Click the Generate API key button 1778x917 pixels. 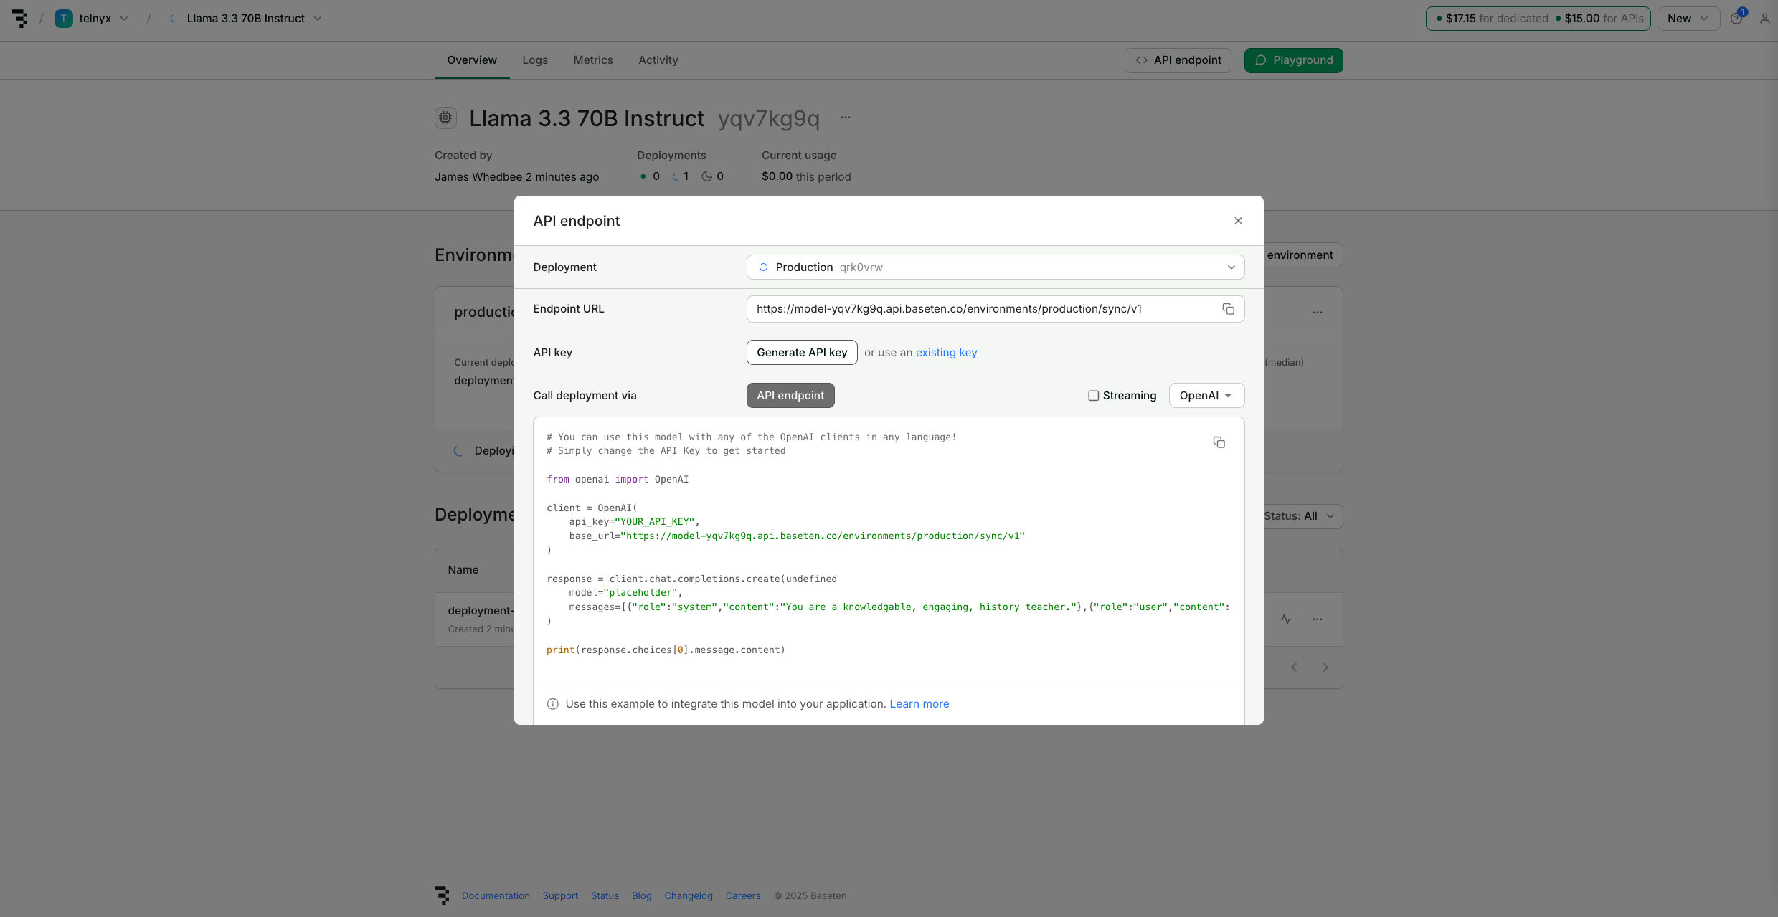pyautogui.click(x=801, y=352)
